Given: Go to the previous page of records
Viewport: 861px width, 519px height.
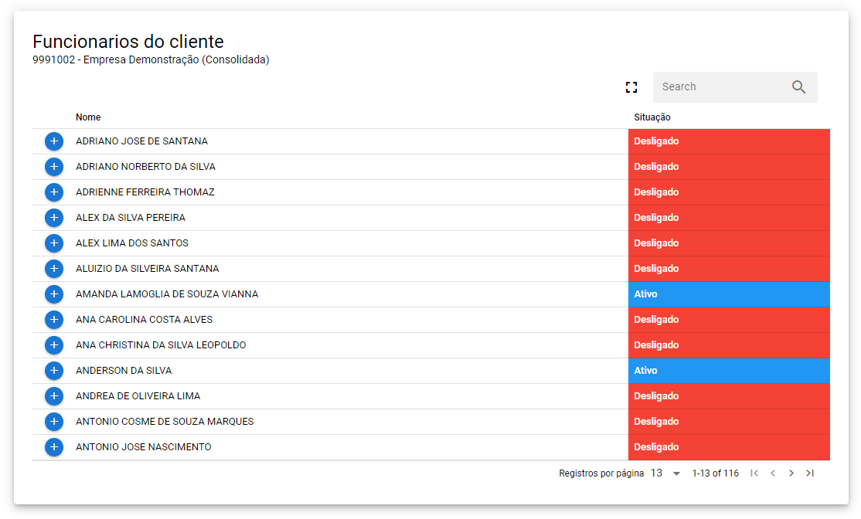Looking at the screenshot, I should [773, 473].
